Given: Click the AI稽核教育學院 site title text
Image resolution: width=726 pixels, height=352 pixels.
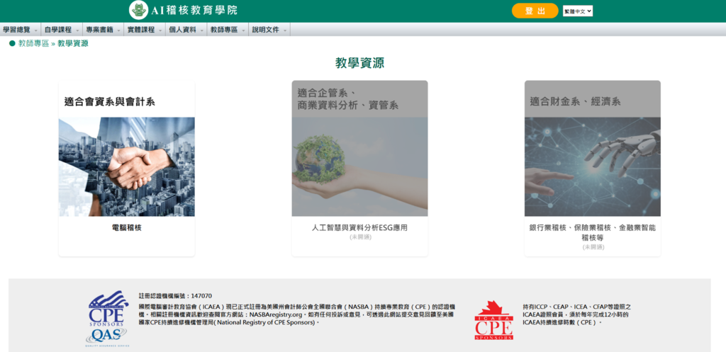Looking at the screenshot, I should (x=194, y=10).
